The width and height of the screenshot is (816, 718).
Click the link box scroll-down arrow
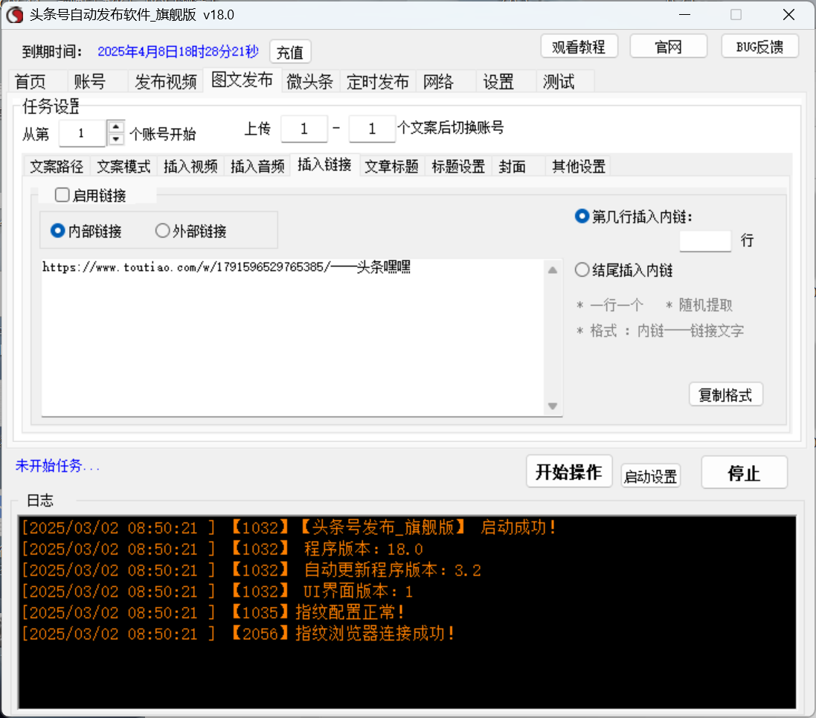coord(553,406)
